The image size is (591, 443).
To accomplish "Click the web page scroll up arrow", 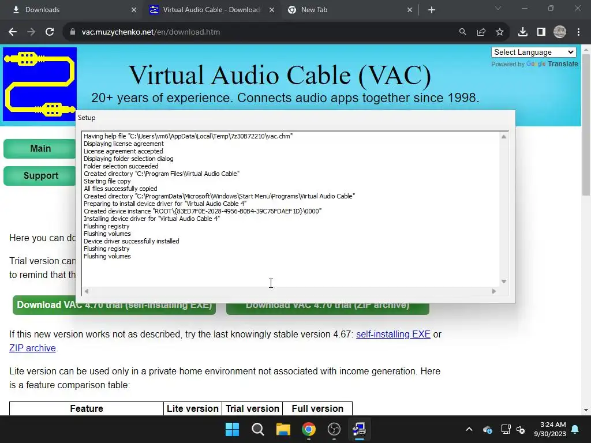I will coord(586,50).
